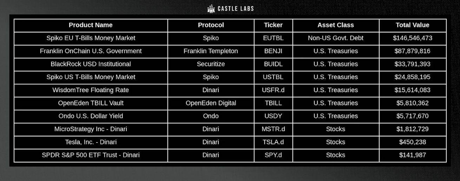Click the Ticker column header
Image resolution: width=460 pixels, height=181 pixels.
point(273,25)
